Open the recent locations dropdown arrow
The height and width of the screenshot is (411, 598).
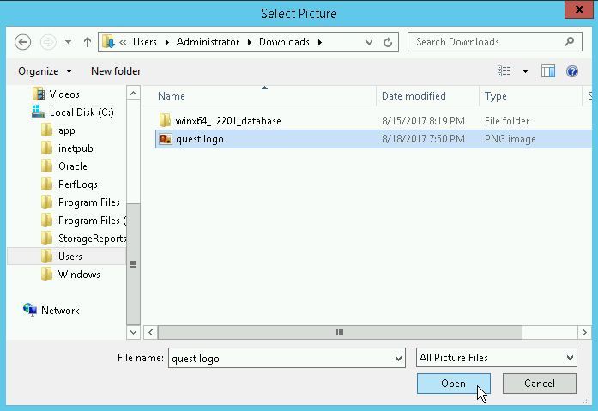click(68, 42)
